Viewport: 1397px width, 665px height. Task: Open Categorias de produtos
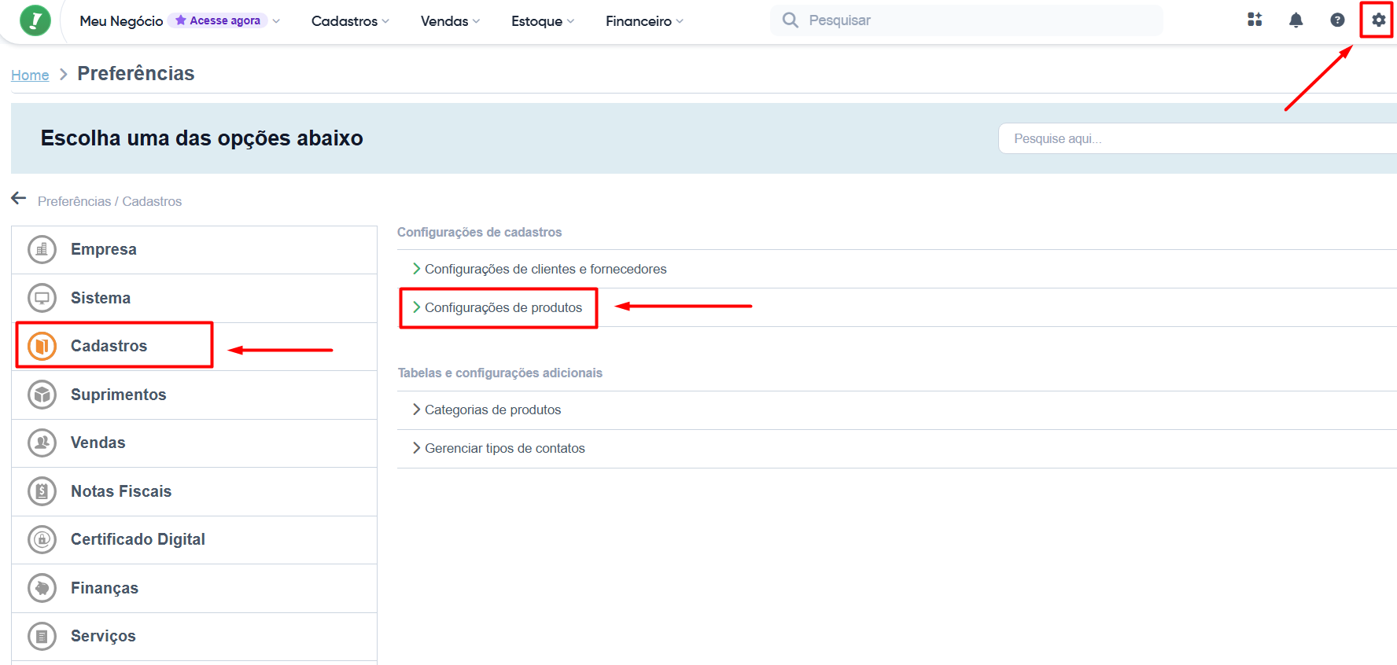tap(492, 410)
